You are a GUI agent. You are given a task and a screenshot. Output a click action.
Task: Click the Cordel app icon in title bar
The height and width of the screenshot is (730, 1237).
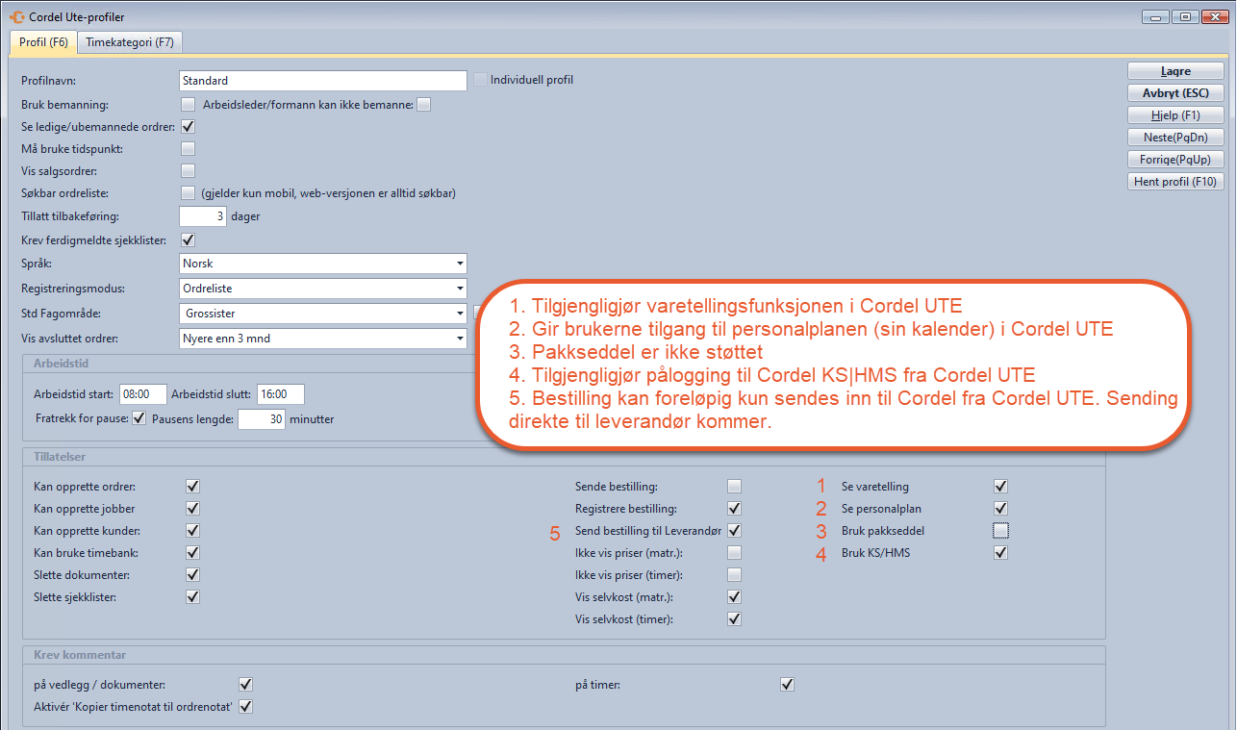(16, 16)
